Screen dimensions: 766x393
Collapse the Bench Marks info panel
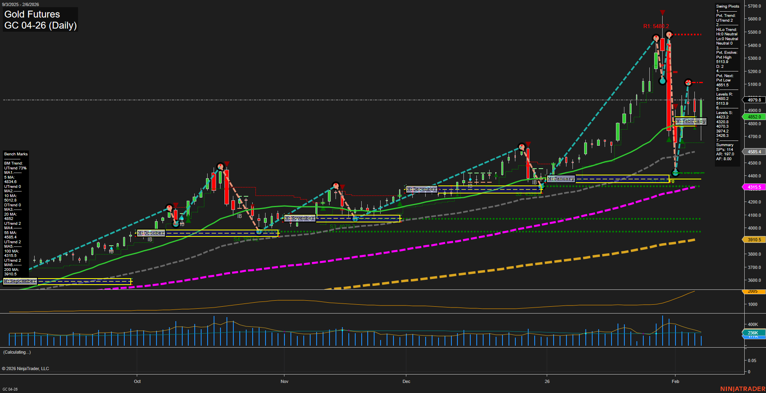click(16, 154)
